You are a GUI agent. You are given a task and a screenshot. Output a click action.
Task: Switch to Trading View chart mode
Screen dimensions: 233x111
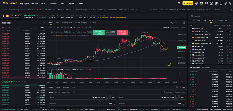point(175,28)
